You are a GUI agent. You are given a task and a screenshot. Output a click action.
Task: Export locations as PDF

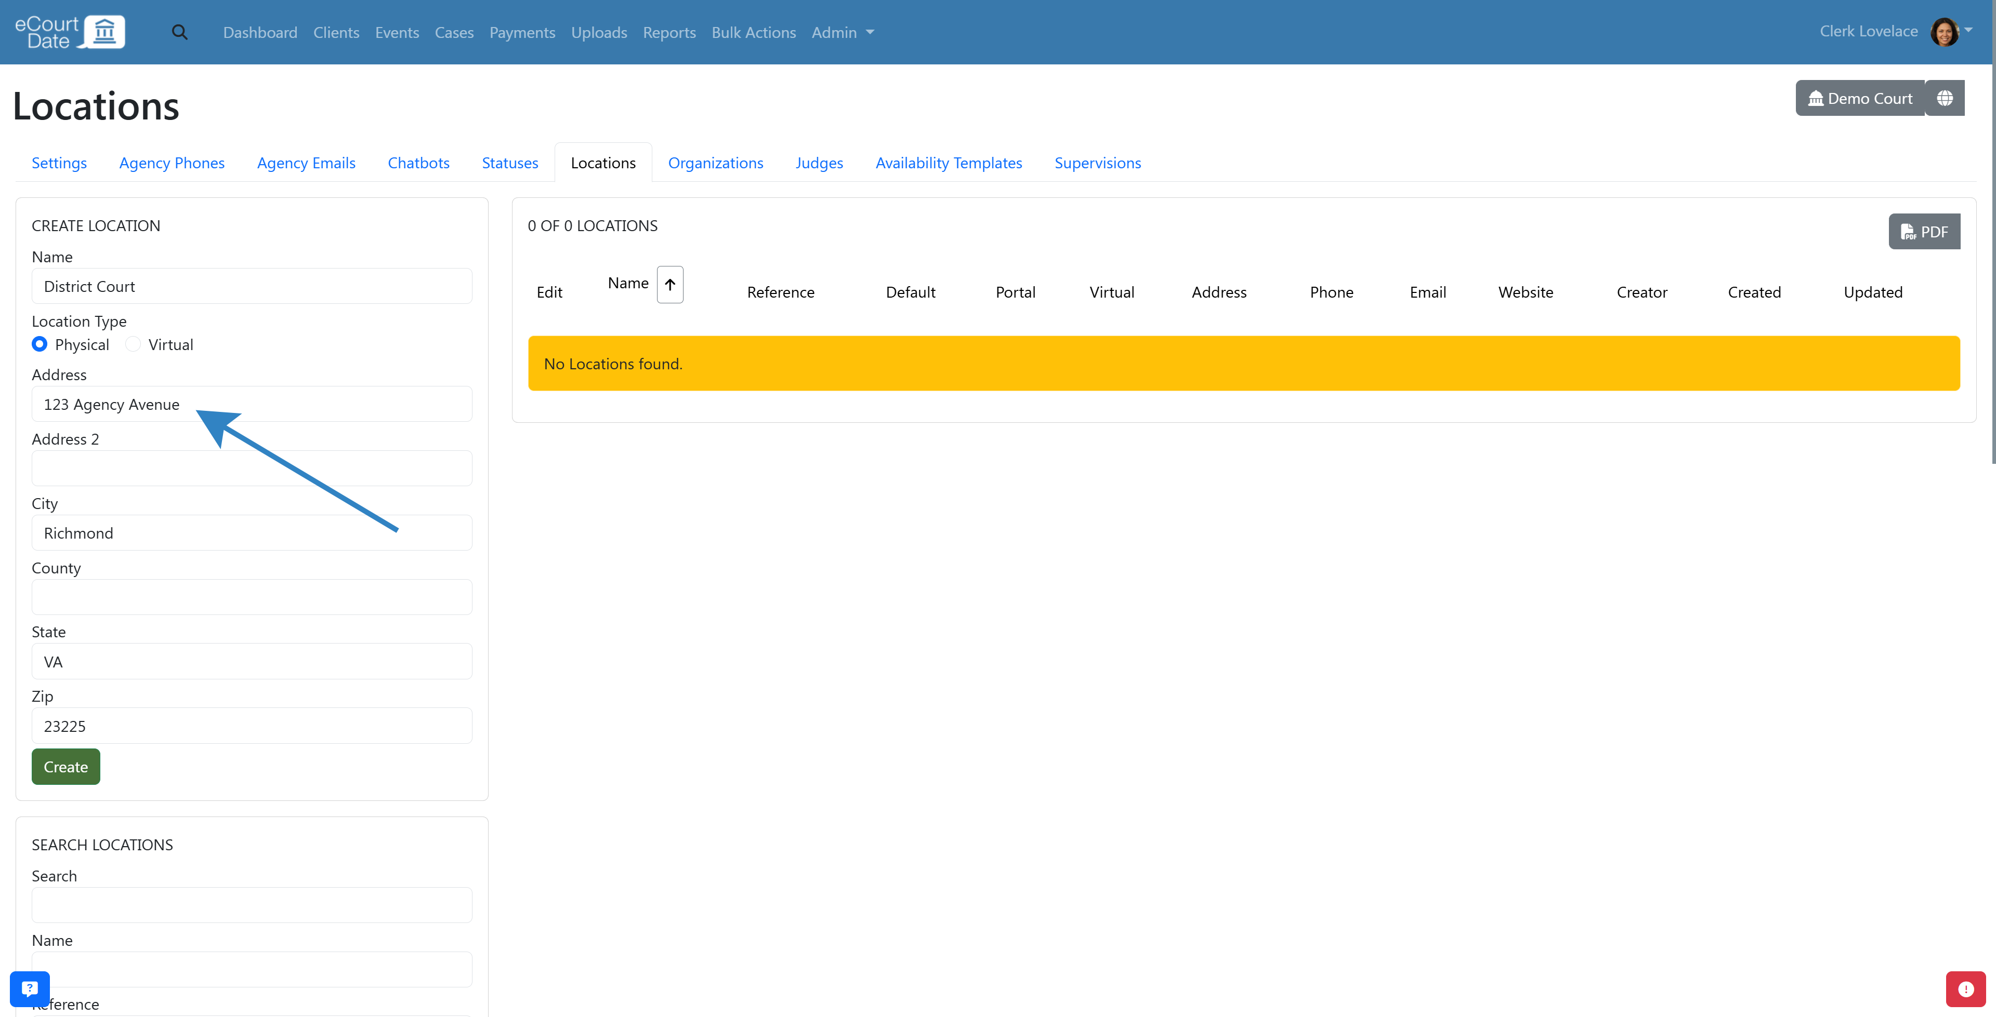tap(1925, 232)
